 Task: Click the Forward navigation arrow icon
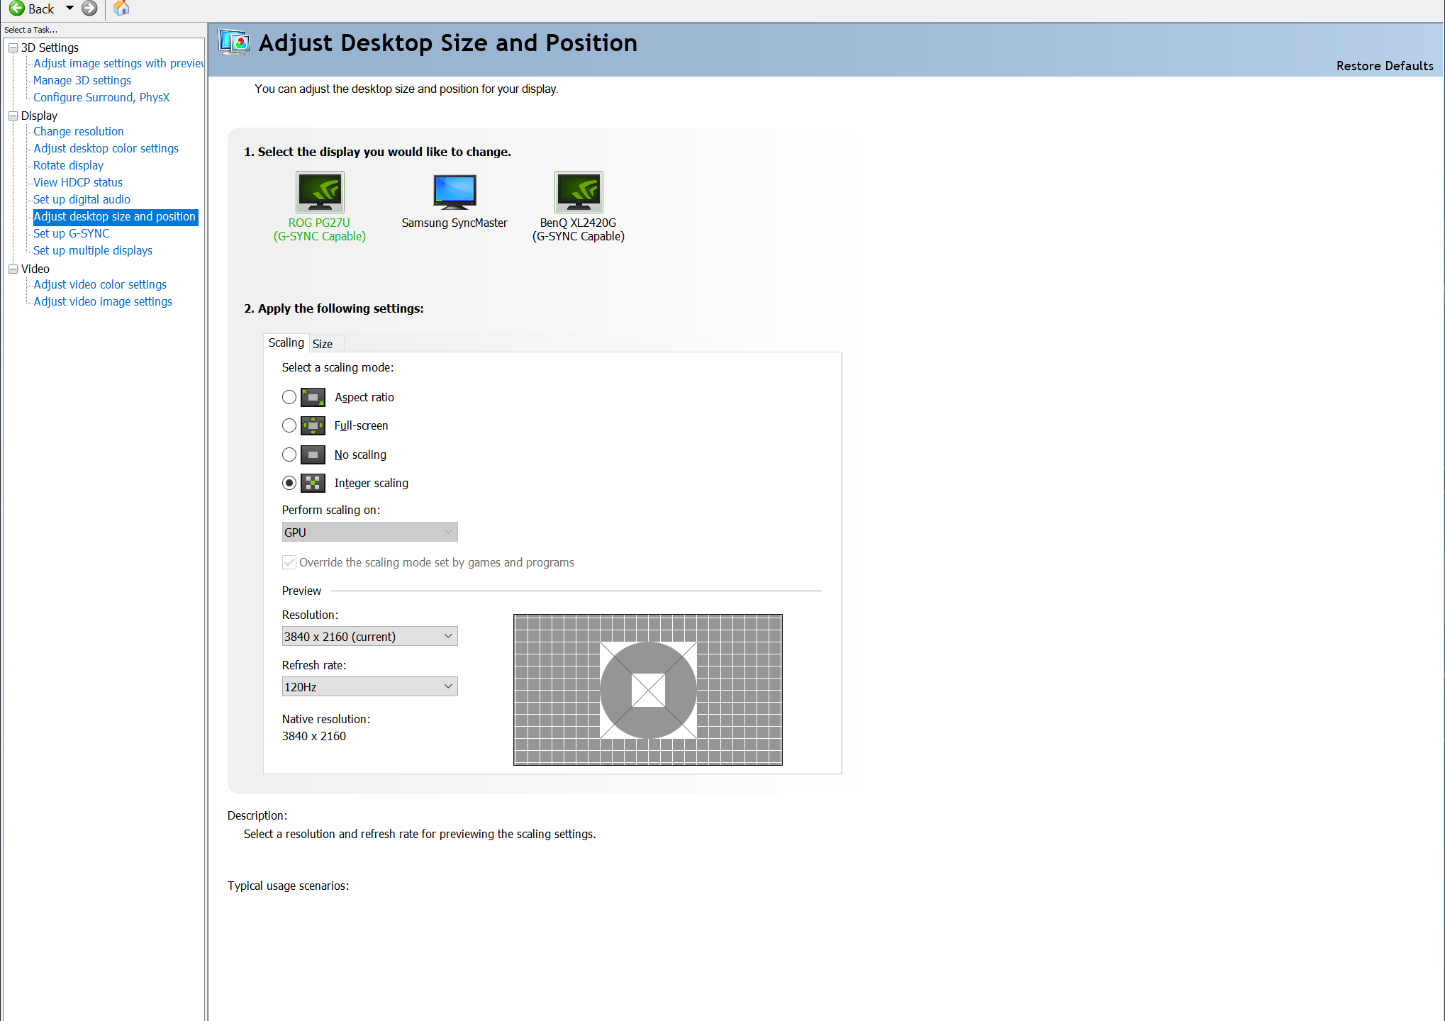click(89, 9)
